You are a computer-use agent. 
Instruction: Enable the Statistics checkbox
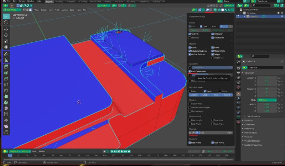tap(190, 38)
